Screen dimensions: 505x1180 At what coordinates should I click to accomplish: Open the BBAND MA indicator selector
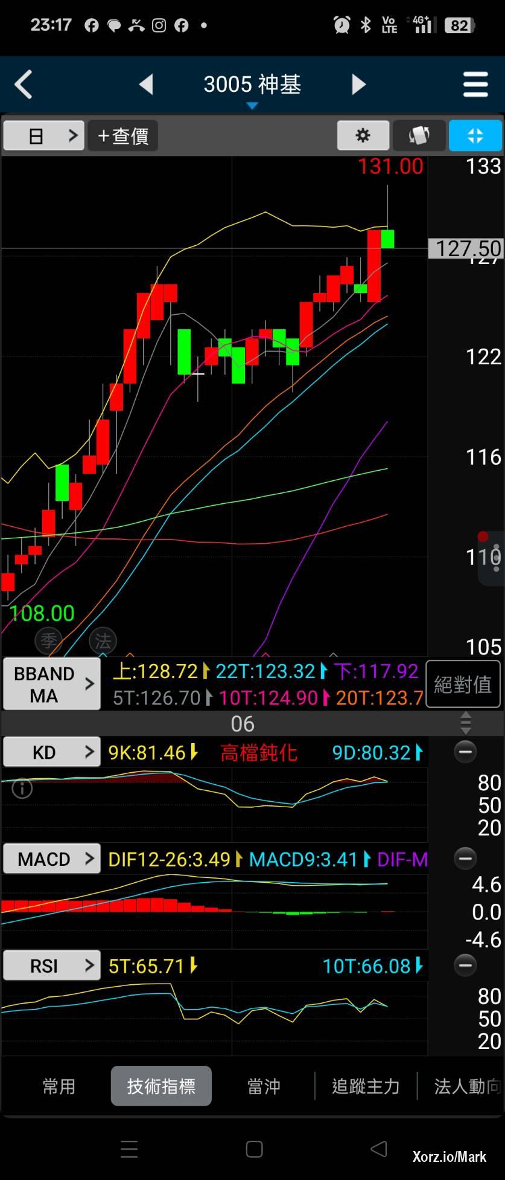(x=51, y=684)
